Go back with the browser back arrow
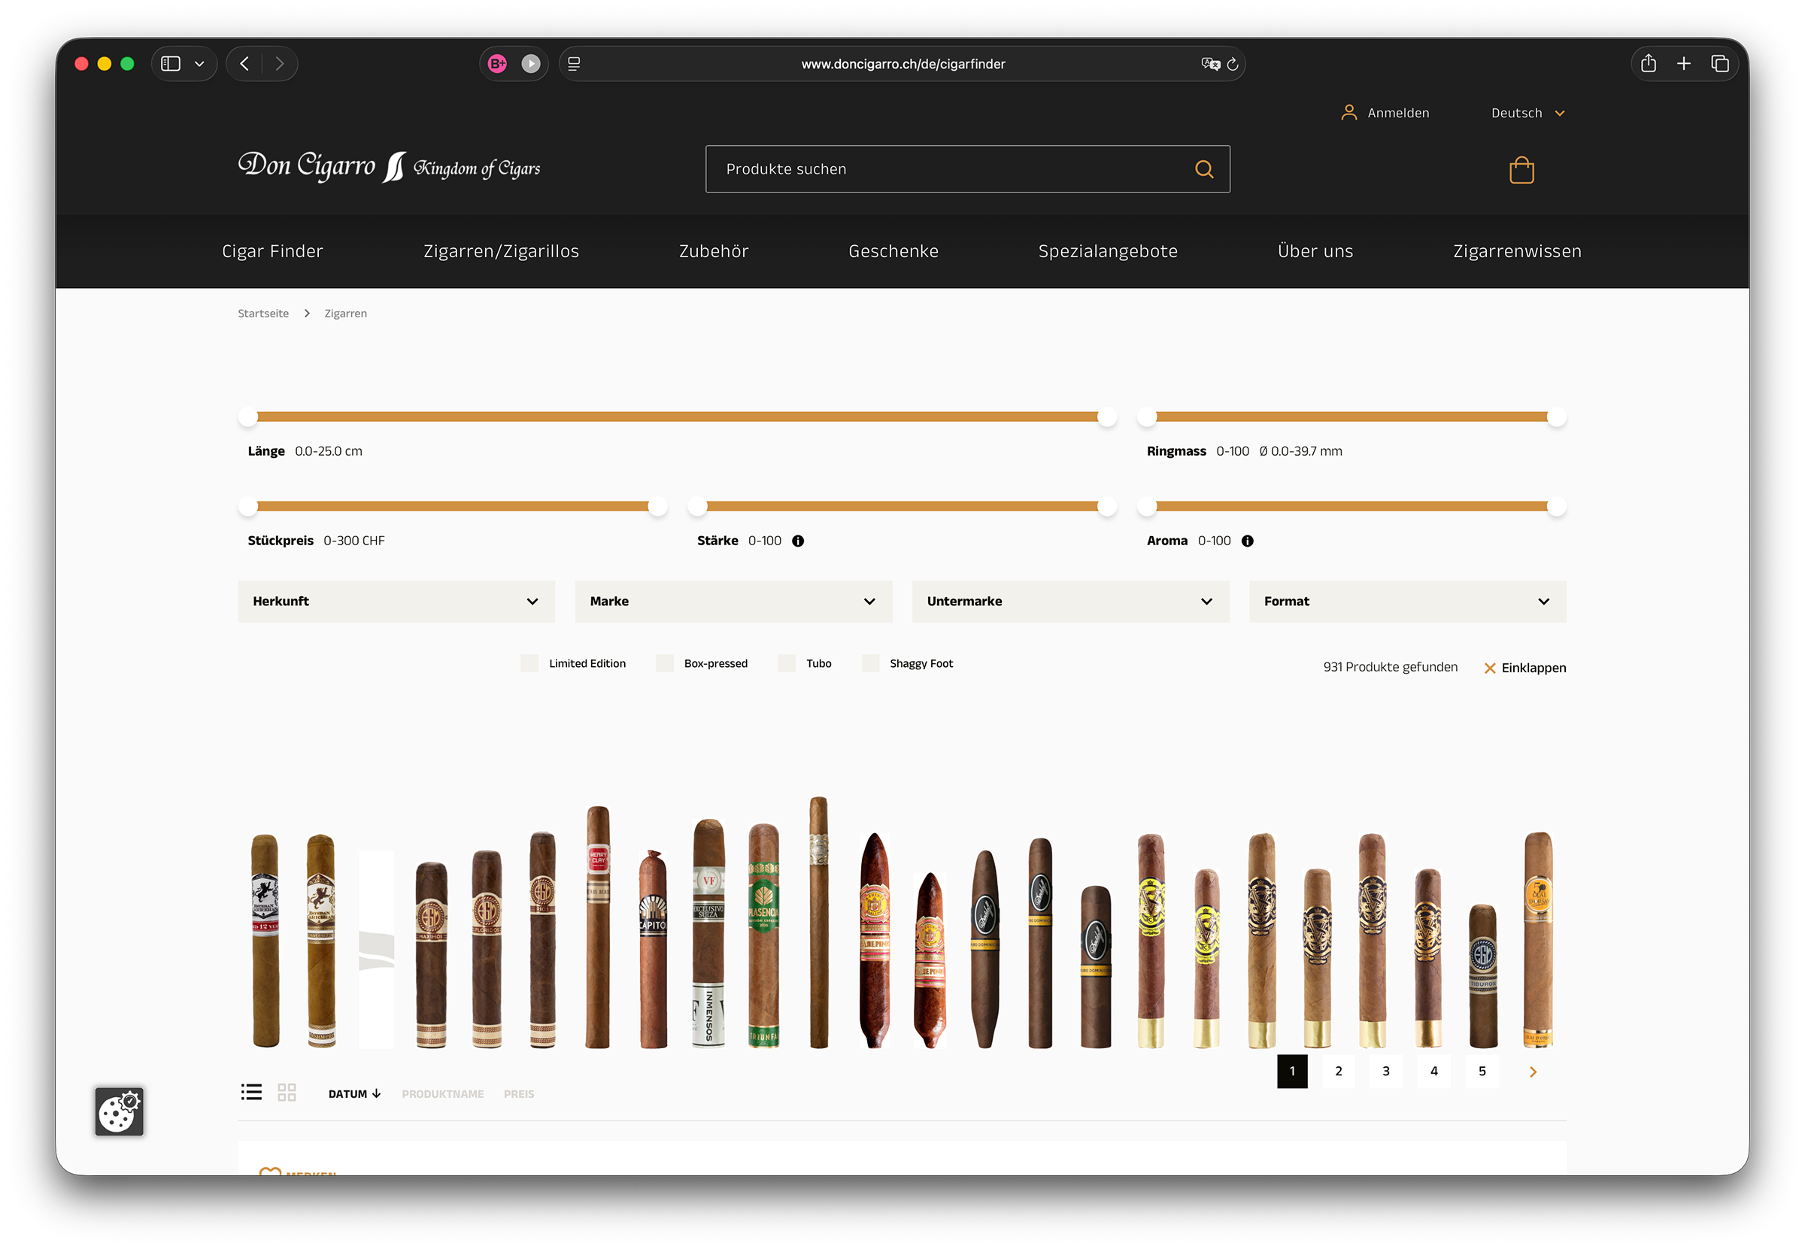 click(x=244, y=63)
